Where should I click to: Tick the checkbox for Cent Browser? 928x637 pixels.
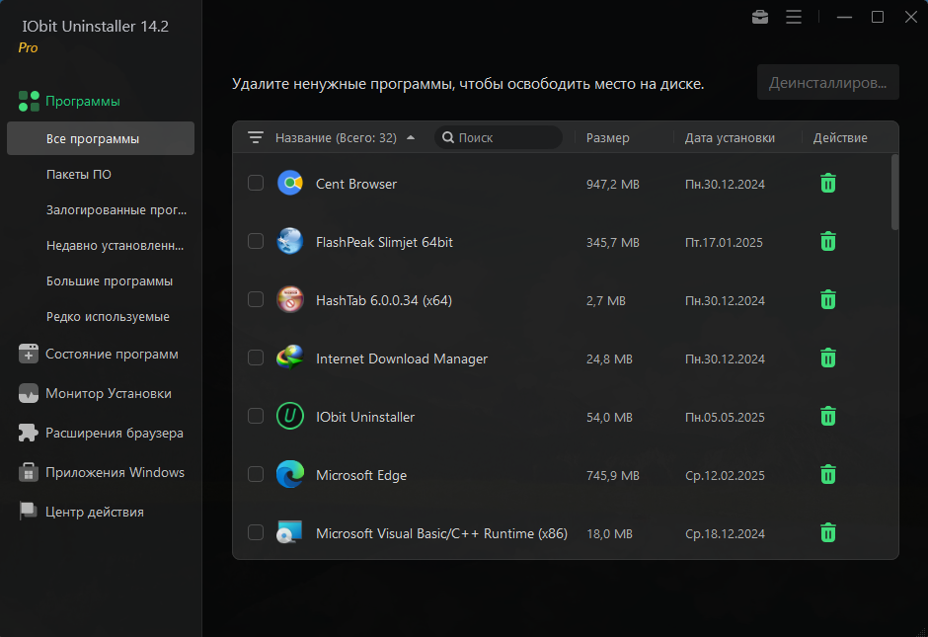point(256,184)
